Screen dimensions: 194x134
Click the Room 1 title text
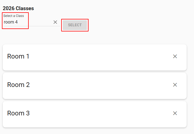pos(18,56)
